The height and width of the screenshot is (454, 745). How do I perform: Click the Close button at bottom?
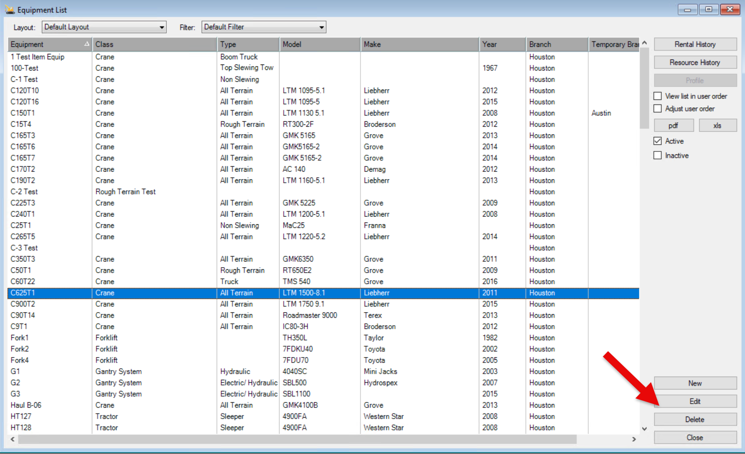695,438
